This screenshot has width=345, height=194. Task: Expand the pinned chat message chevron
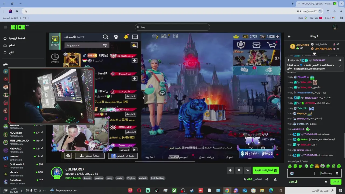(340, 66)
